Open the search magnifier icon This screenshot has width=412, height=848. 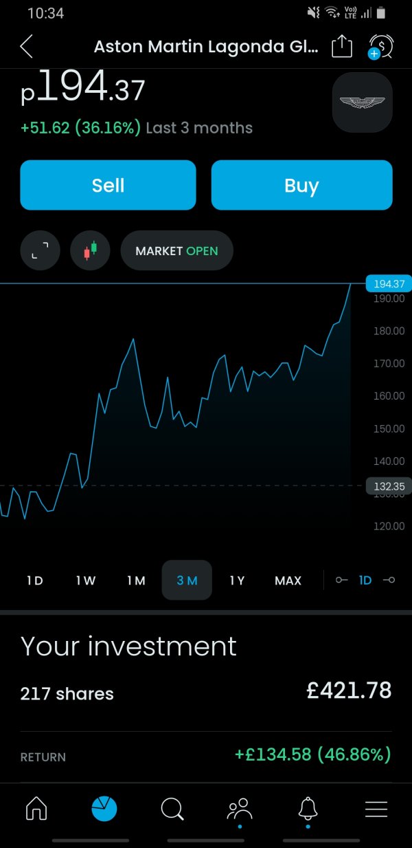point(172,809)
